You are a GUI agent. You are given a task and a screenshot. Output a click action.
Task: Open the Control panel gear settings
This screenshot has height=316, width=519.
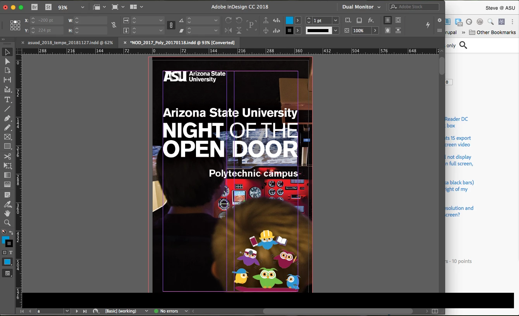[x=439, y=20]
